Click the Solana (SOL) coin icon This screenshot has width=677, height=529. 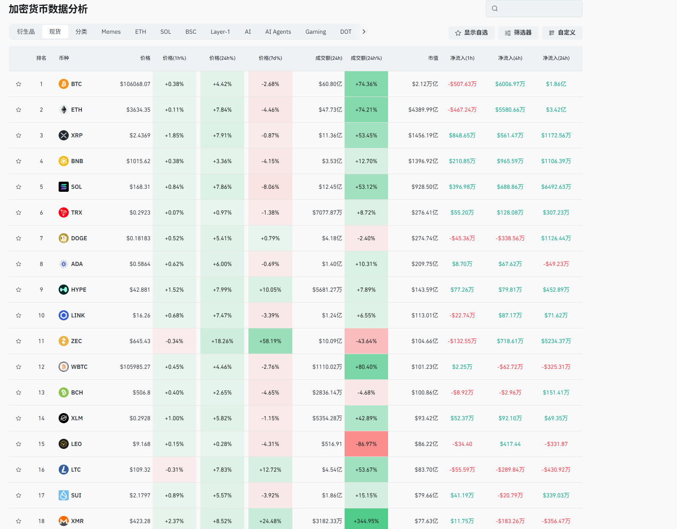coord(63,187)
